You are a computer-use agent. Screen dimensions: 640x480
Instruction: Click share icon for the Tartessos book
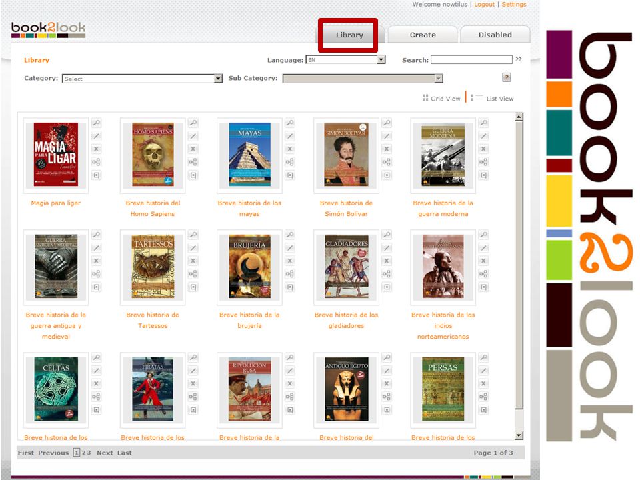click(x=193, y=274)
